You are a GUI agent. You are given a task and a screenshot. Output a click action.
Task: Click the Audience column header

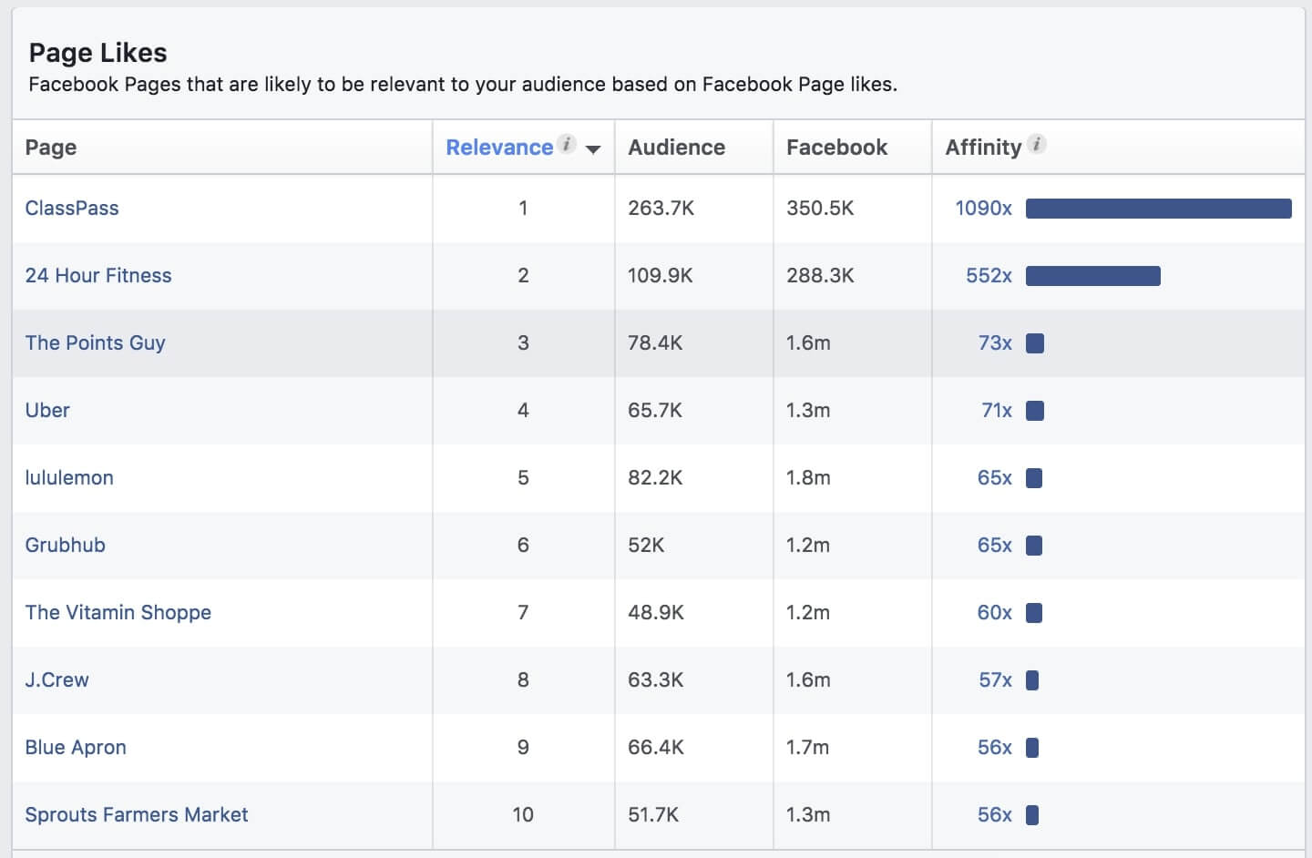tap(676, 148)
